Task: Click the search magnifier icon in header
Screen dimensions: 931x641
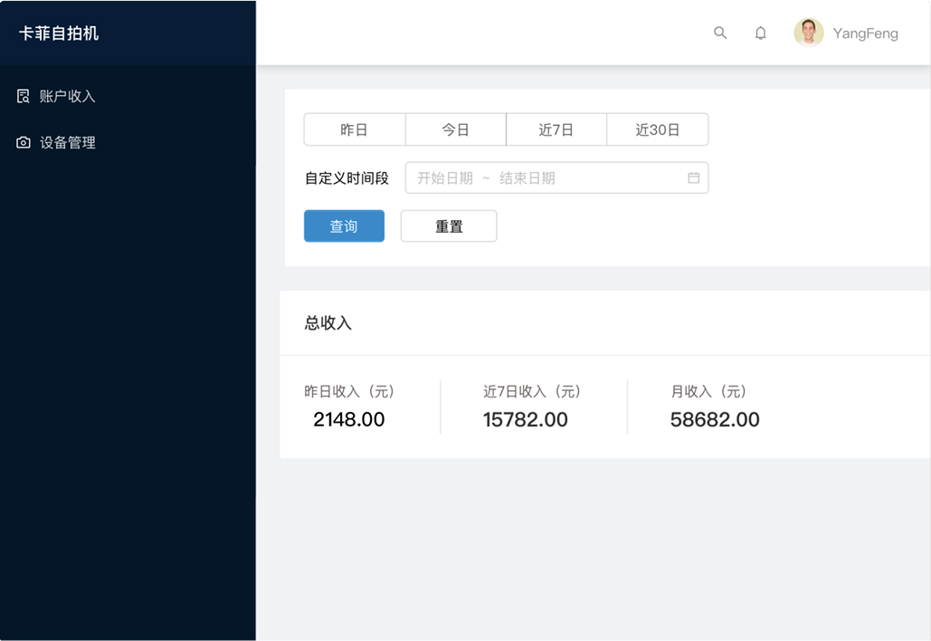Action: click(x=720, y=33)
